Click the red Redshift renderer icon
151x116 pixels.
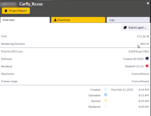[147, 66]
